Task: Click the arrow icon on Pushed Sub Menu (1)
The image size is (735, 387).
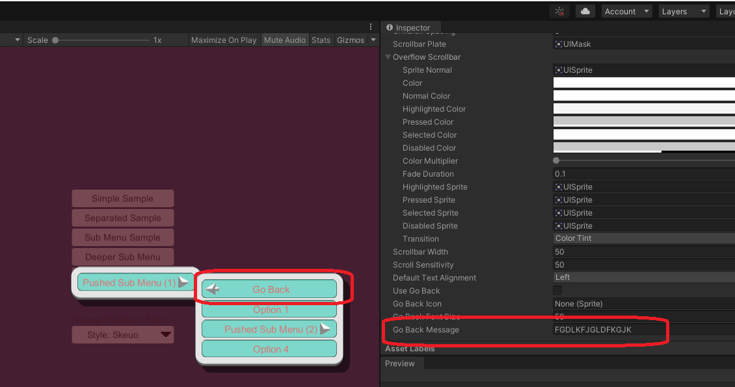Action: click(183, 282)
